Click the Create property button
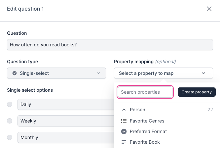220x148 pixels. coord(197,92)
